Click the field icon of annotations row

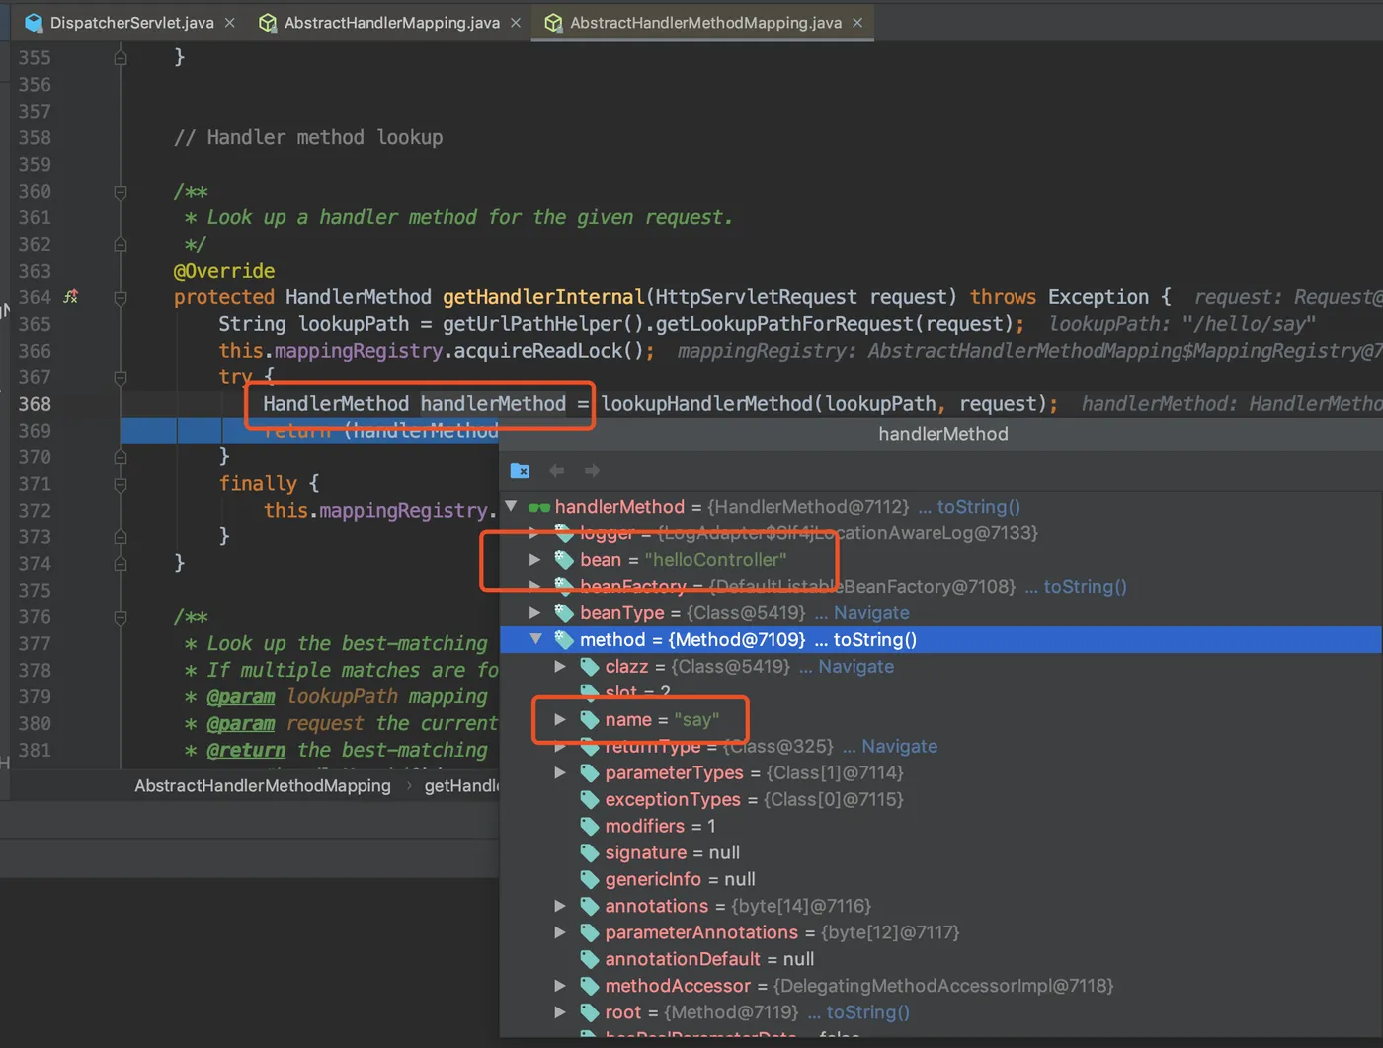(590, 905)
